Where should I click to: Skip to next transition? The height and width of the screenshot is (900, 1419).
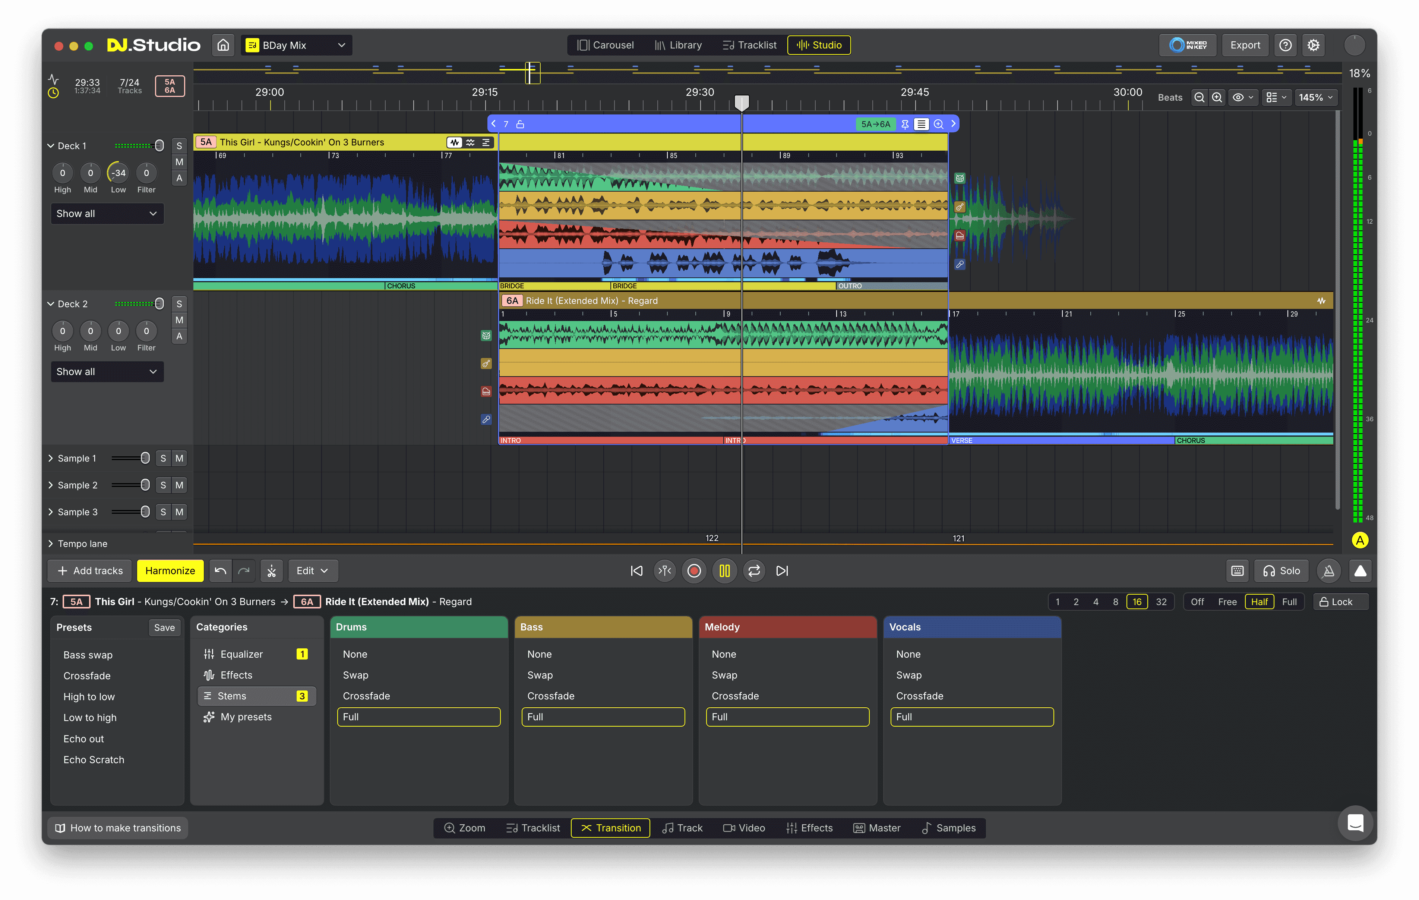click(x=782, y=570)
